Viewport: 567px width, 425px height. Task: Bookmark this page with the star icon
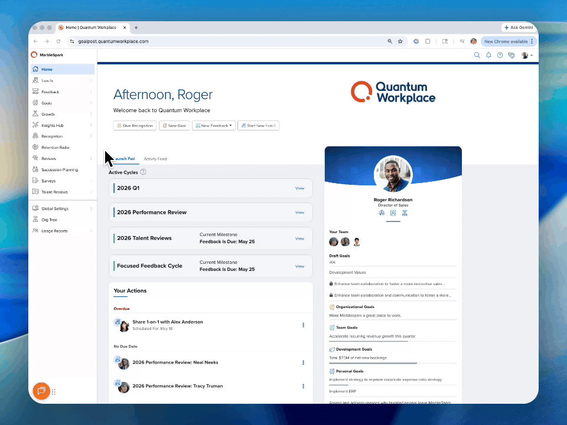point(400,41)
